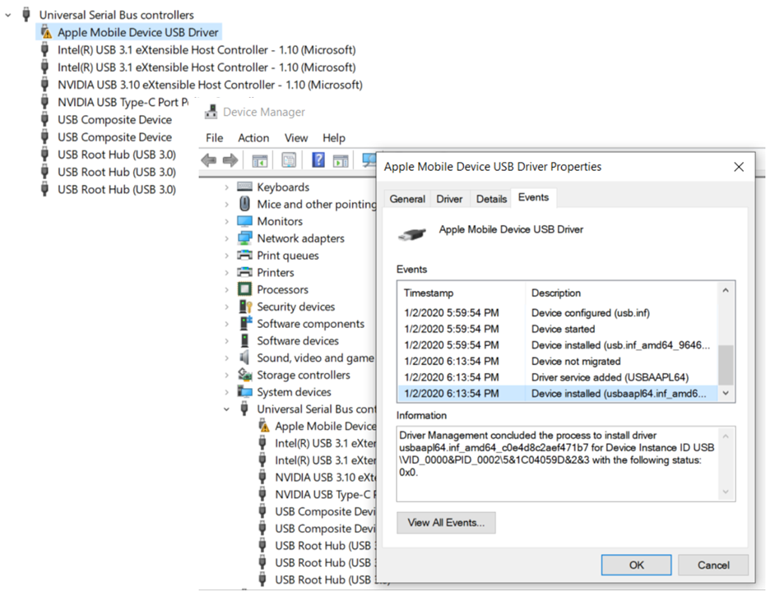This screenshot has width=775, height=600.
Task: Select the Device started event row
Action: 558,329
